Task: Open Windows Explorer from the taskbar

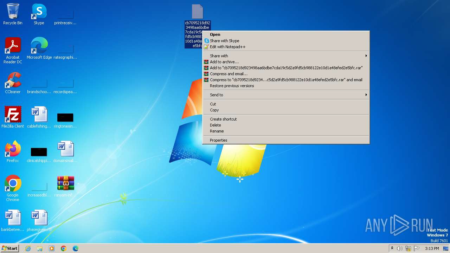Action: coord(40,248)
